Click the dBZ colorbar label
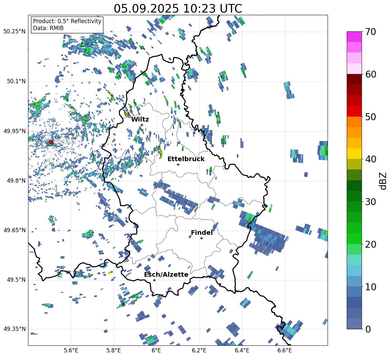Screen dimensions: 391x357 click(383, 181)
